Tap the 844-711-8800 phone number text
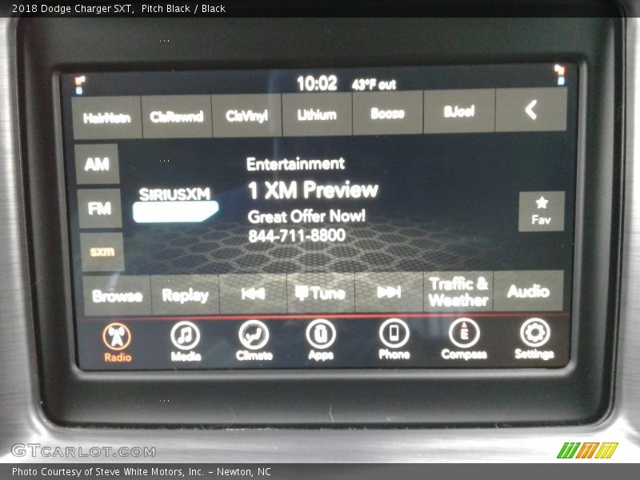The width and height of the screenshot is (640, 480). [x=297, y=235]
